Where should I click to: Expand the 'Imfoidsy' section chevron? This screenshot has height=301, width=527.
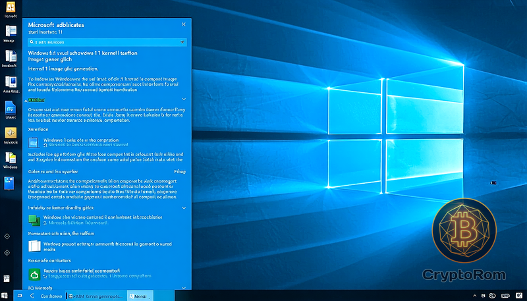pyautogui.click(x=184, y=208)
